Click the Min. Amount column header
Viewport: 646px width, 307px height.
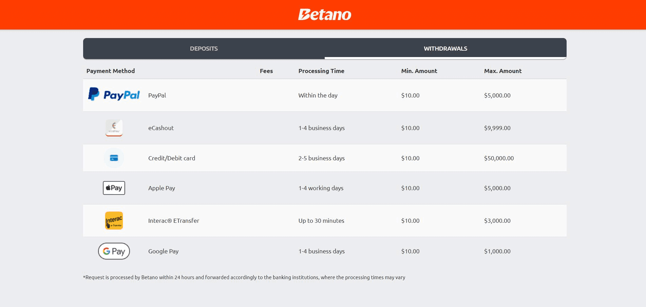pos(419,71)
